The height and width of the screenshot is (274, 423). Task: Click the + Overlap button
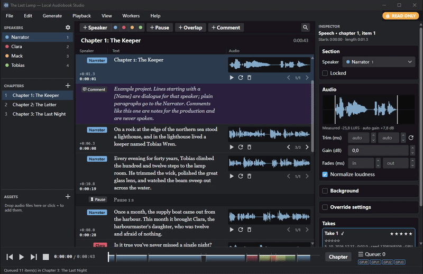(x=190, y=28)
